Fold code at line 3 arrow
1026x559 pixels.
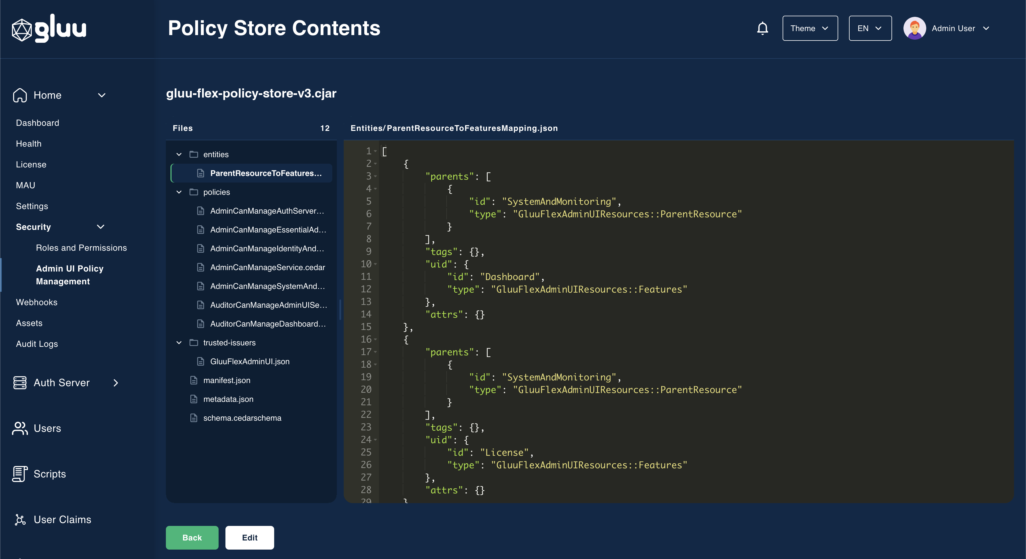point(375,176)
